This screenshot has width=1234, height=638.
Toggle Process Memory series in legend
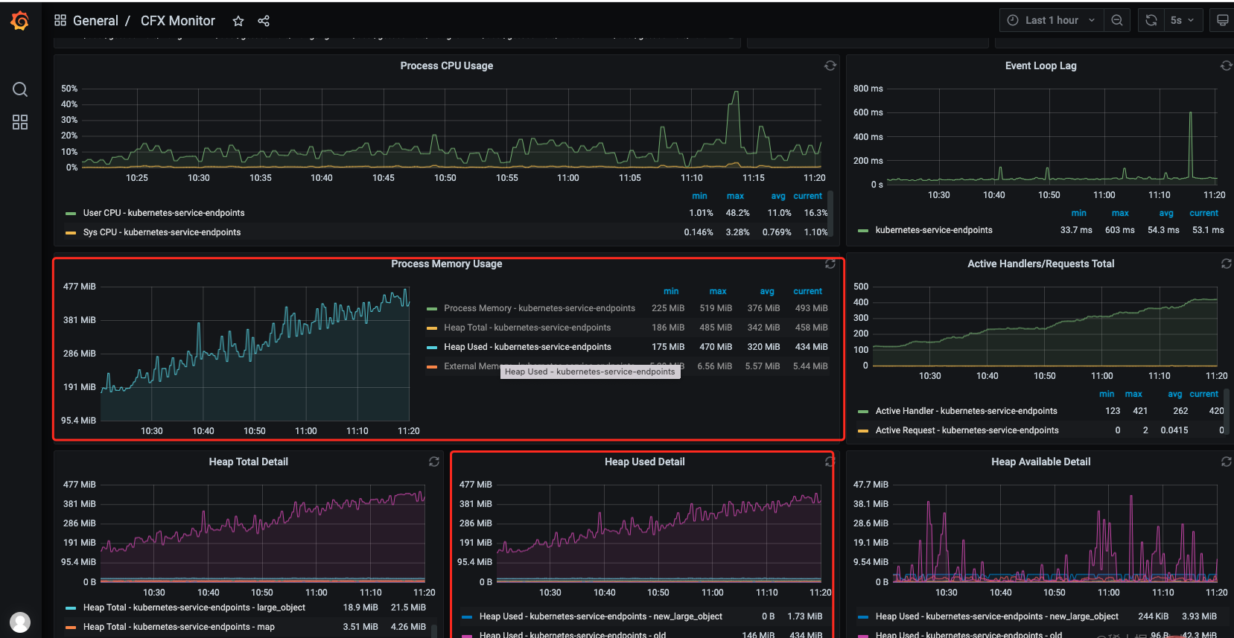pos(539,308)
